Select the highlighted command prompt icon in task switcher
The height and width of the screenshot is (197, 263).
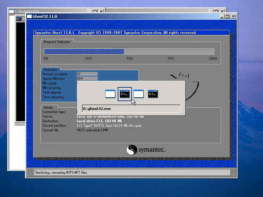click(125, 94)
